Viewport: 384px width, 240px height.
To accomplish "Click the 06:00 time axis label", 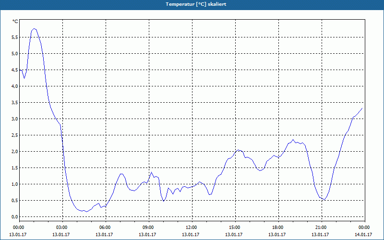I will click(105, 228).
